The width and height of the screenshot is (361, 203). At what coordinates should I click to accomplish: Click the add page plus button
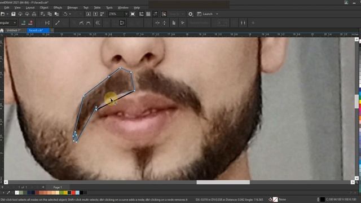pyautogui.click(x=43, y=187)
